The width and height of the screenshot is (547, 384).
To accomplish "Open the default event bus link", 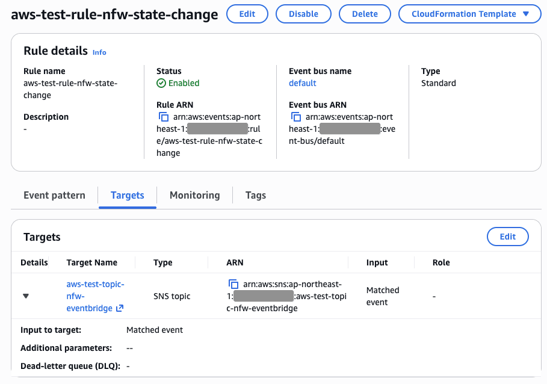I will (x=303, y=83).
